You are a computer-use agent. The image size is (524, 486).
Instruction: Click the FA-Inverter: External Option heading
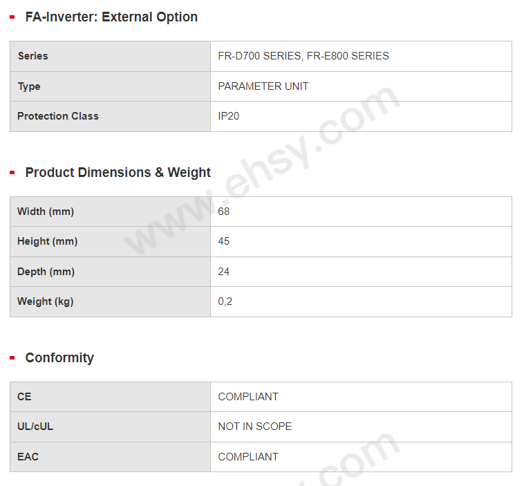pos(111,17)
